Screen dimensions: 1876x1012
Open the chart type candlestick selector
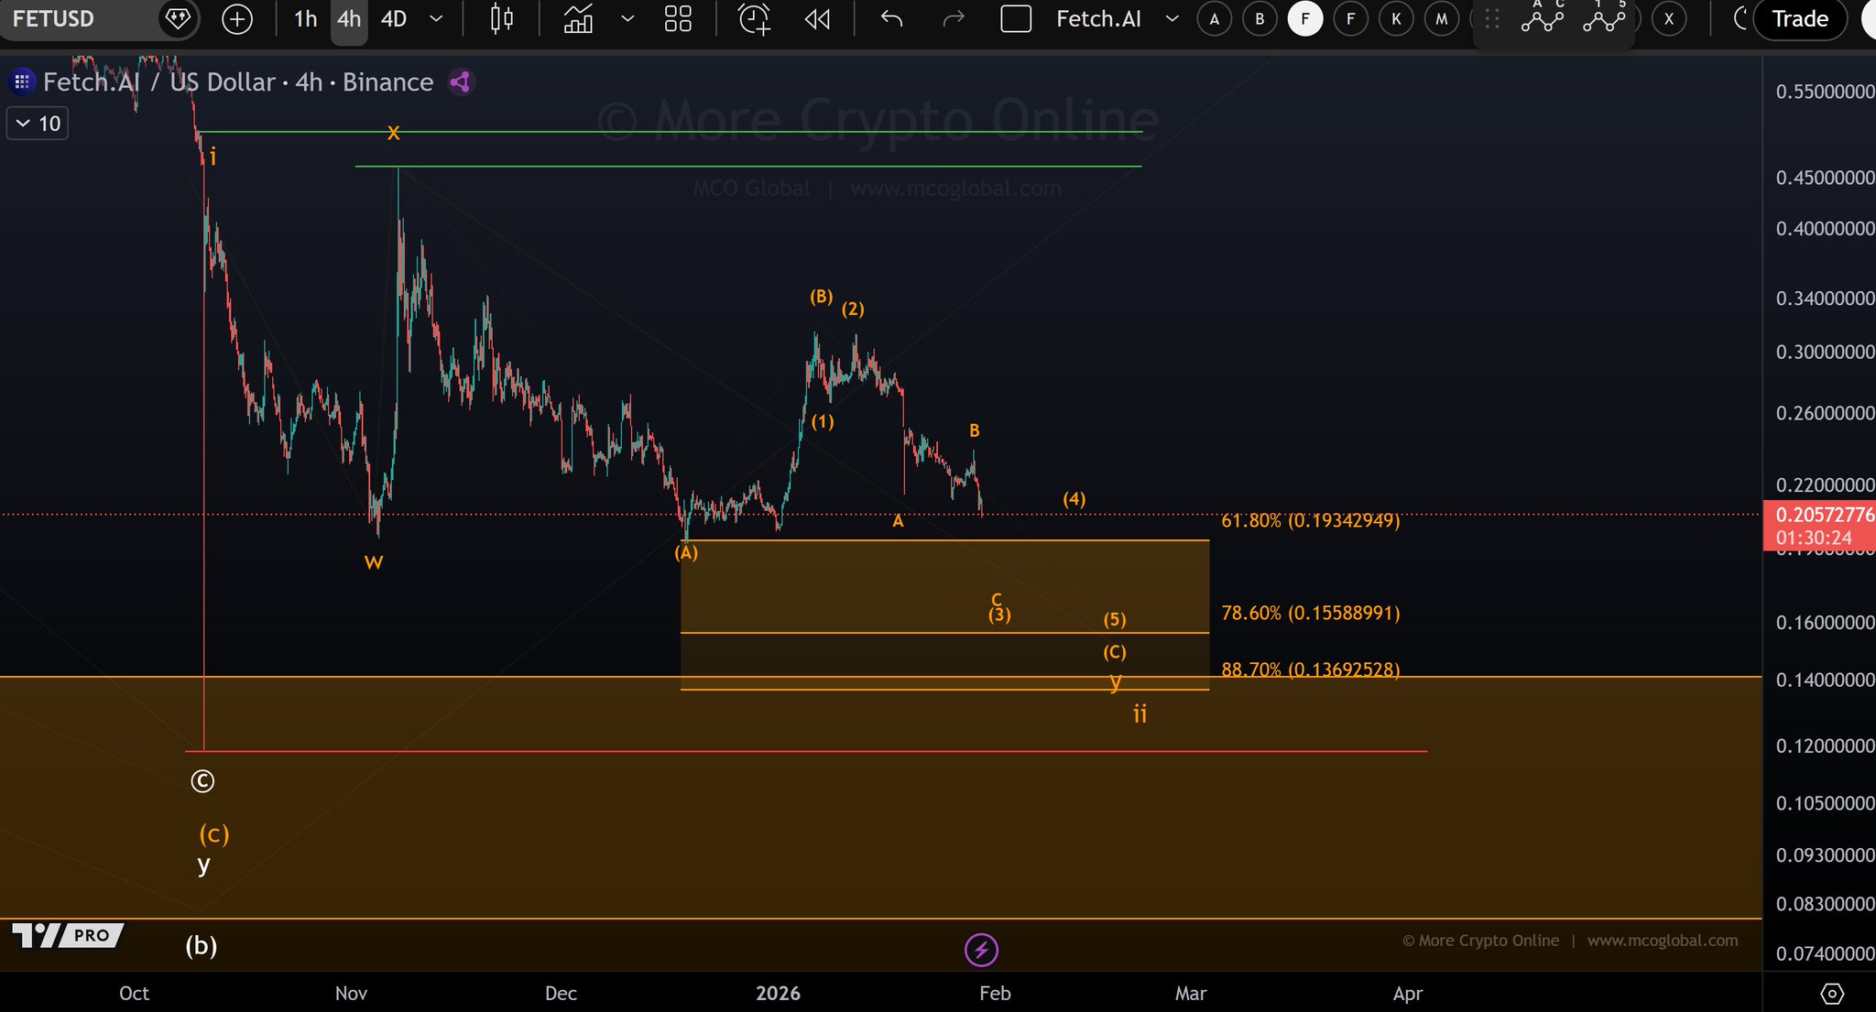coord(501,19)
